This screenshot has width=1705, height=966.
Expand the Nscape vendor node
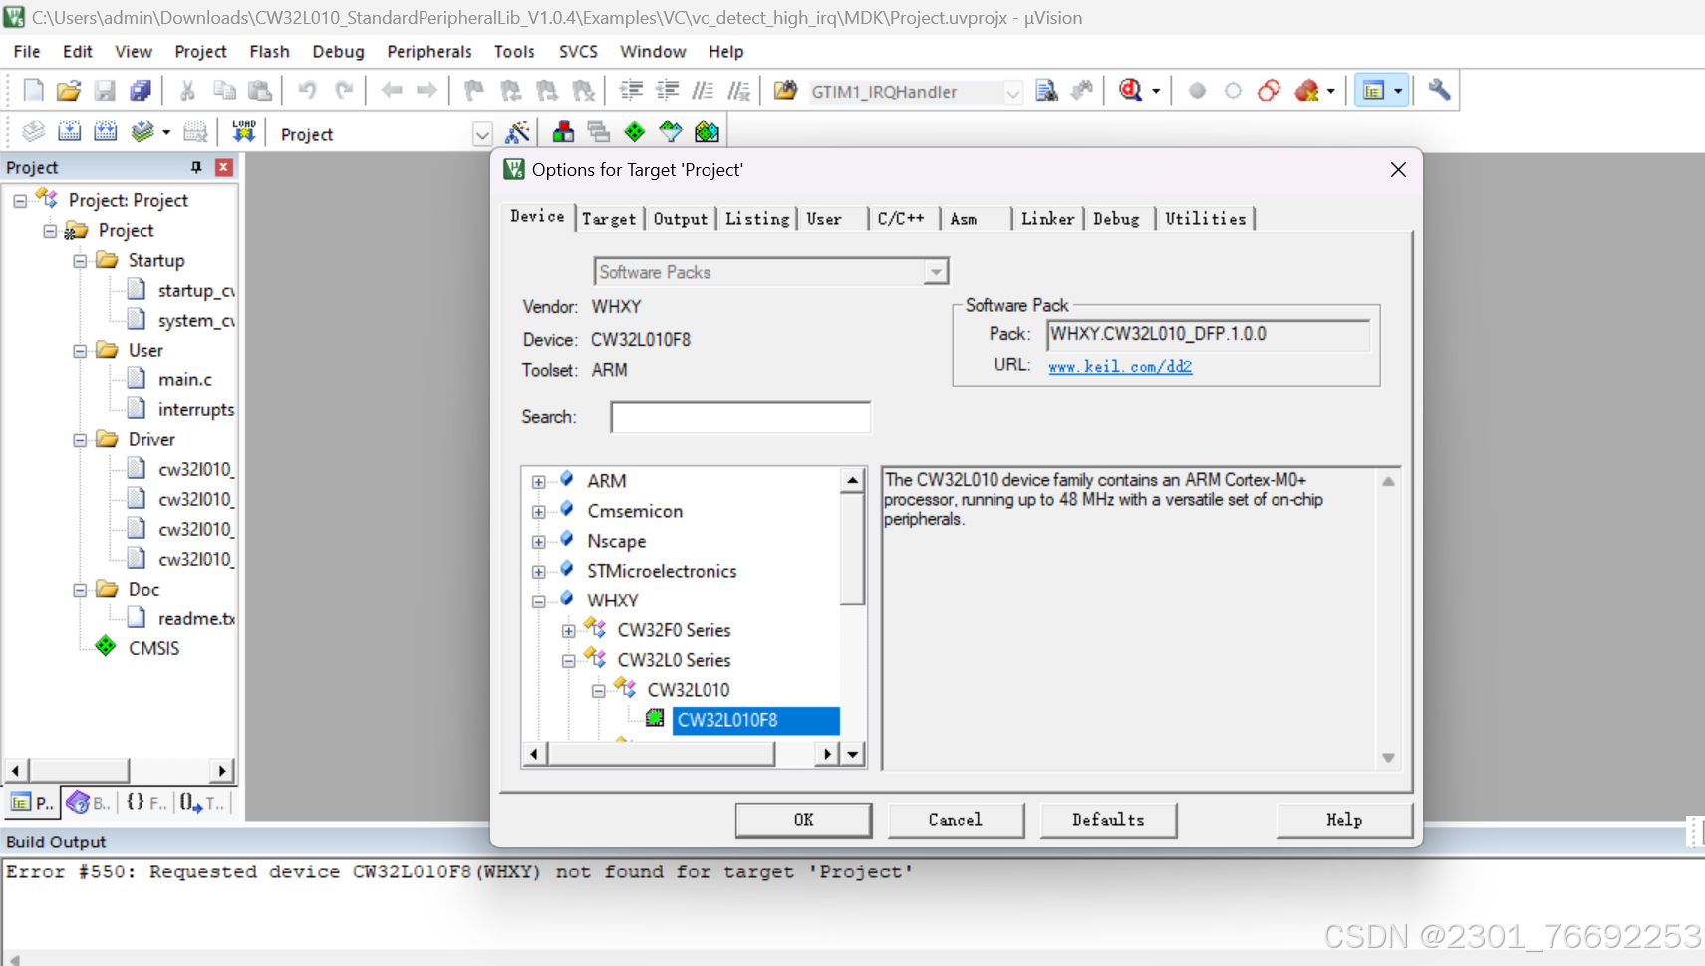point(538,542)
